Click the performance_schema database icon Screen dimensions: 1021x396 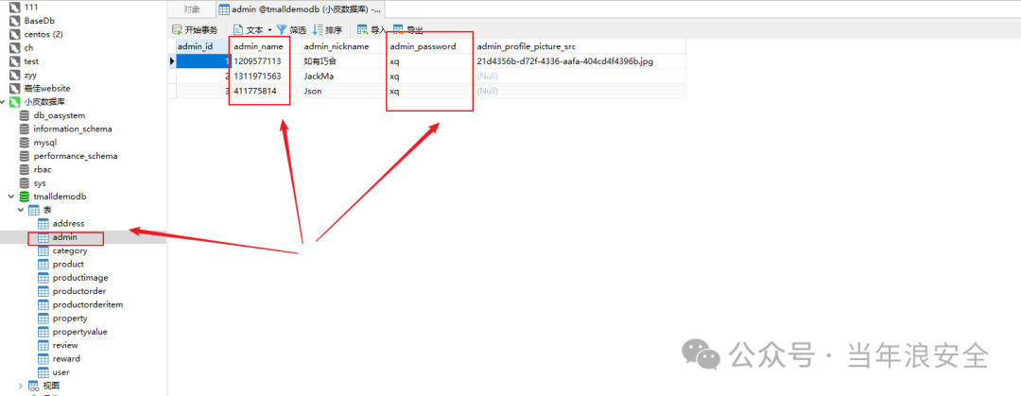(25, 156)
